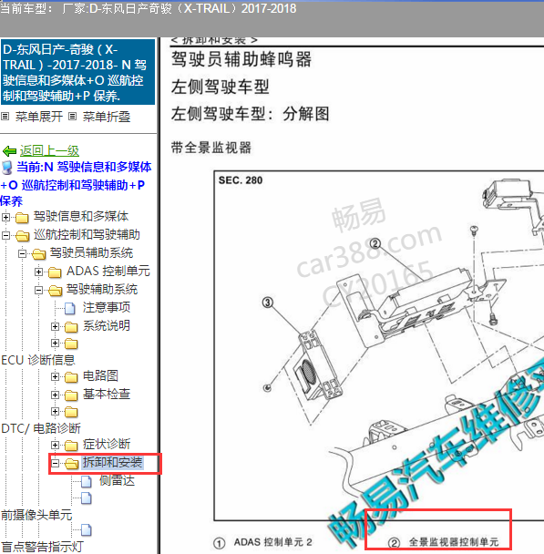Select the 拆卸和安装 tree item
The image size is (544, 554).
click(x=112, y=463)
